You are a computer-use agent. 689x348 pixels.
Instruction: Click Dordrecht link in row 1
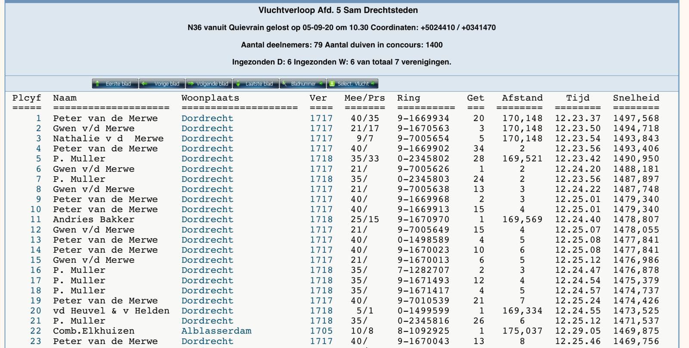207,118
